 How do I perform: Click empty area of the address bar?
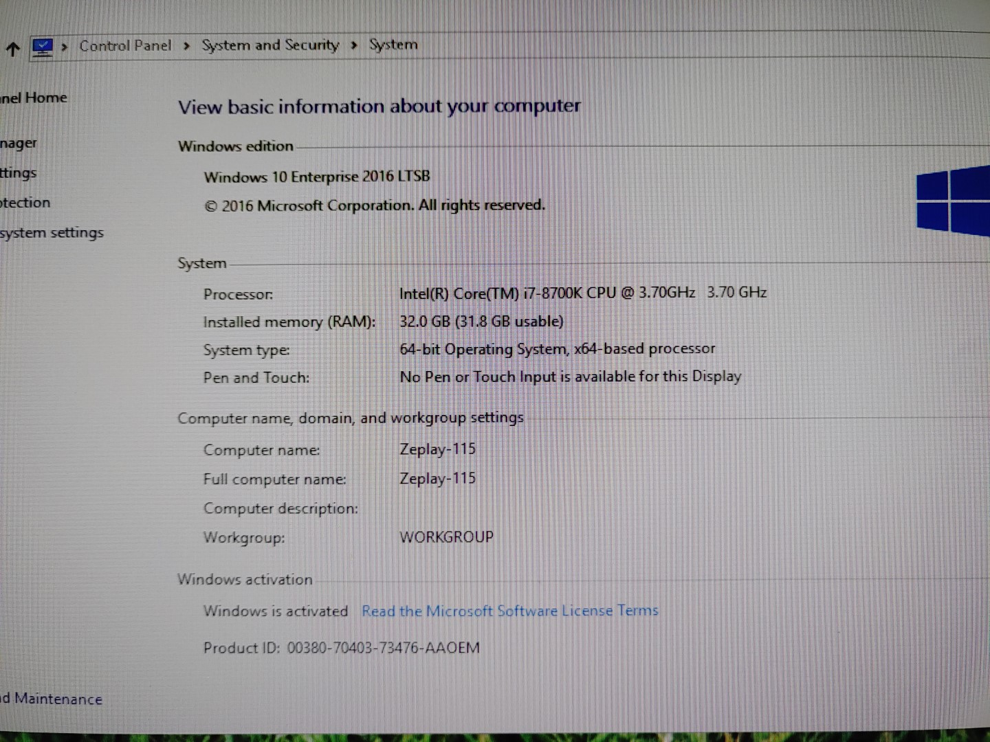[x=687, y=45]
